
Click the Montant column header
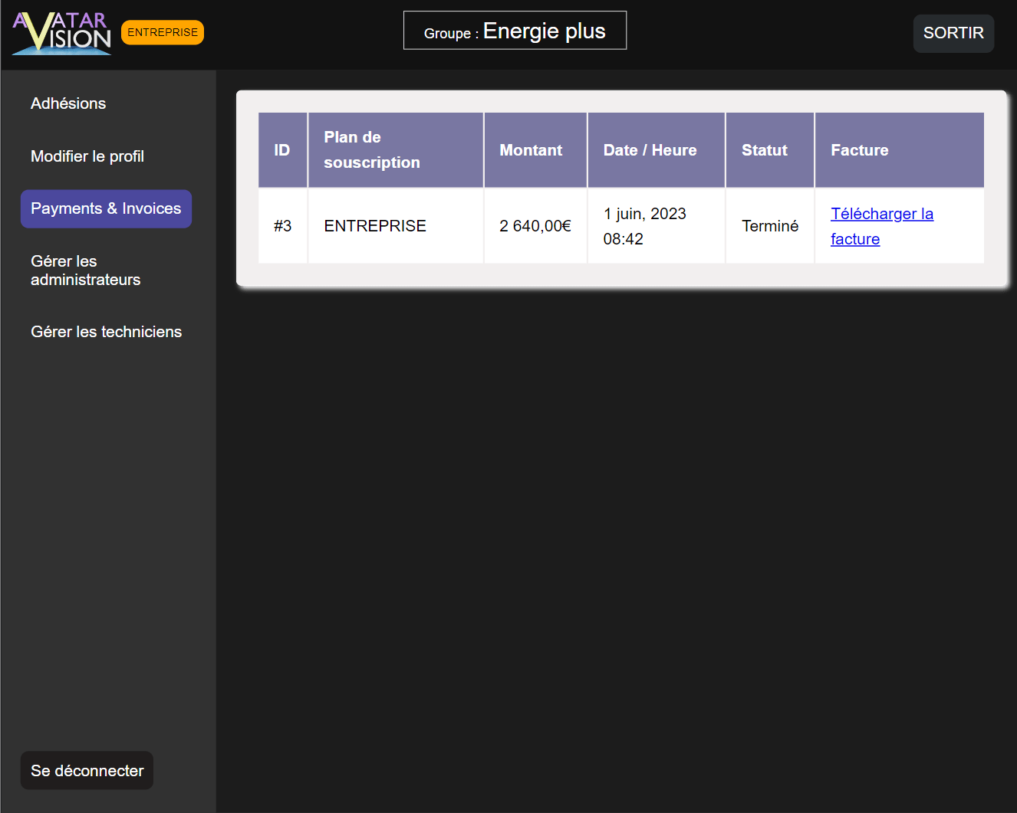[x=535, y=150]
